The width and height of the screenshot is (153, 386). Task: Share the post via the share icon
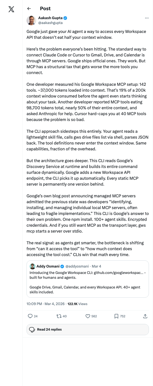click(x=145, y=316)
